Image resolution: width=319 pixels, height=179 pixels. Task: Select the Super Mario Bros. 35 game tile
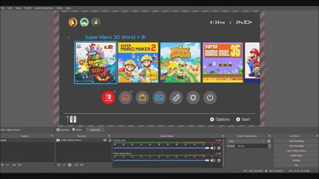223,63
